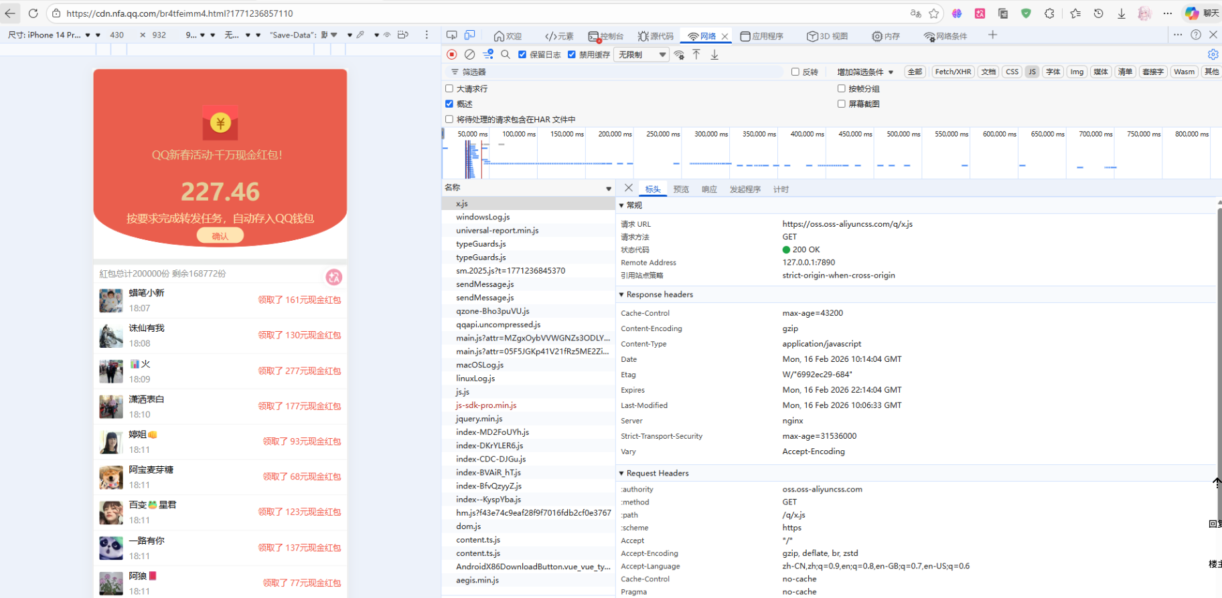This screenshot has height=598, width=1222.
Task: Open the throttling dropdown (无限制)
Action: pyautogui.click(x=642, y=55)
